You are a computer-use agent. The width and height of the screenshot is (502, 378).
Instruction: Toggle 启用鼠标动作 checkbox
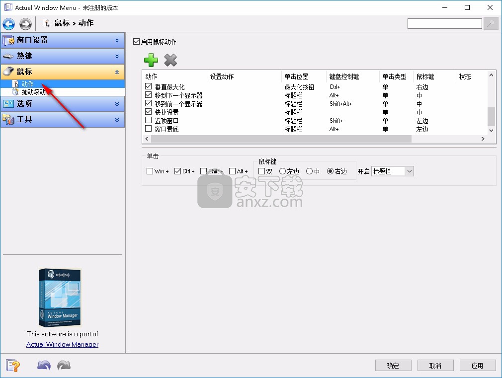pyautogui.click(x=136, y=42)
